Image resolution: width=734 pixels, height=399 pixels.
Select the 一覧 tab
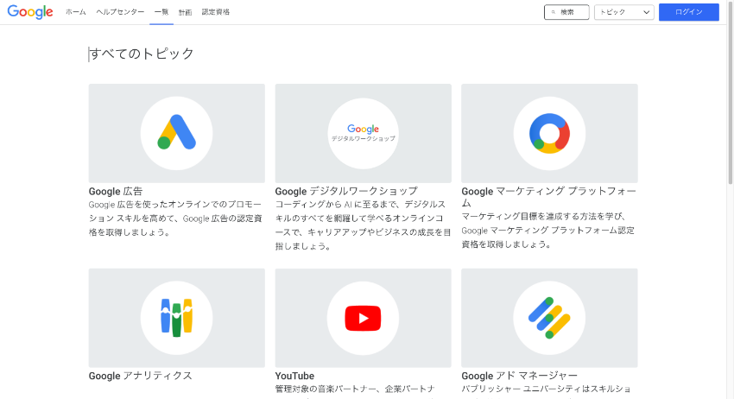point(161,12)
